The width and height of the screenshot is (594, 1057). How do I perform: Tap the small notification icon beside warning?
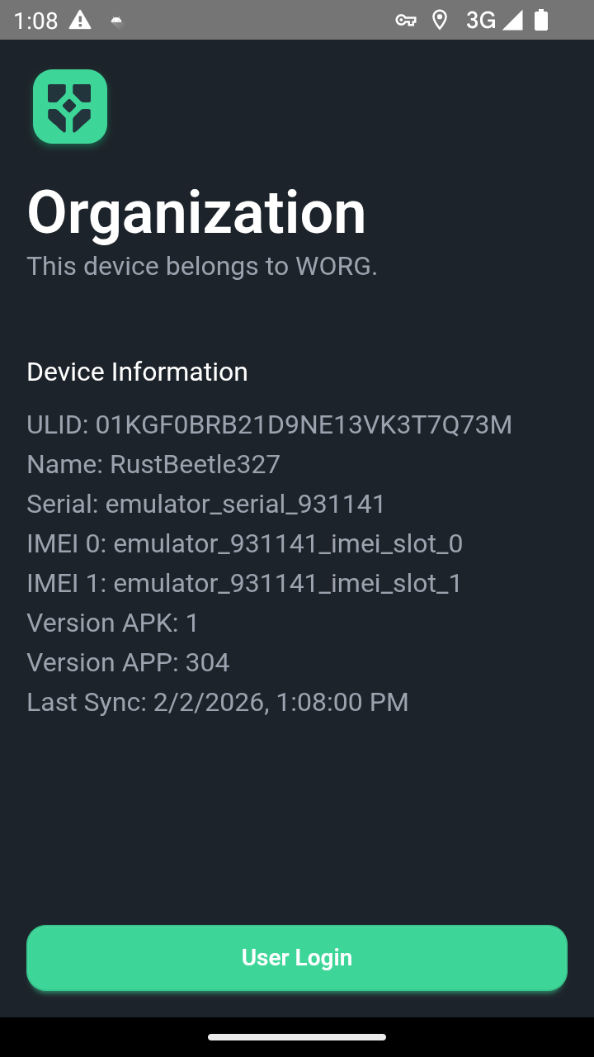(117, 22)
